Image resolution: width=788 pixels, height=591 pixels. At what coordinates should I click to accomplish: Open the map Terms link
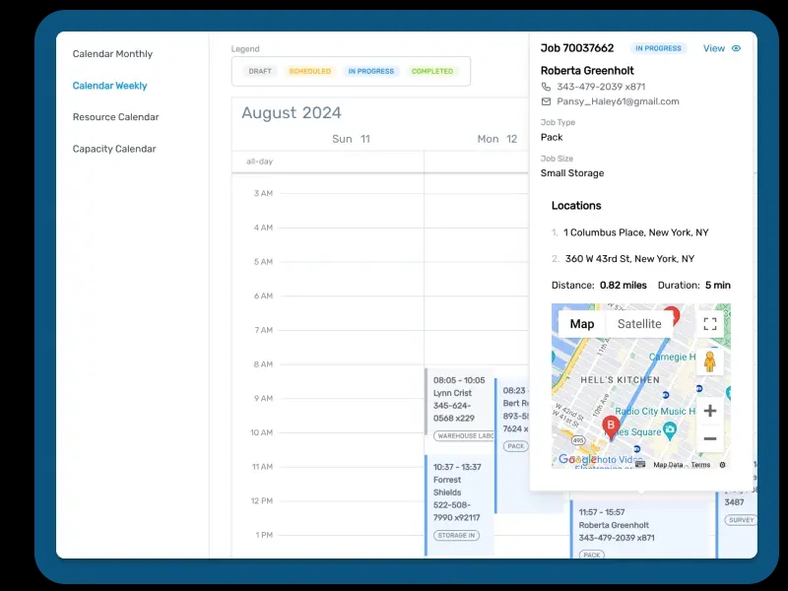pyautogui.click(x=700, y=465)
